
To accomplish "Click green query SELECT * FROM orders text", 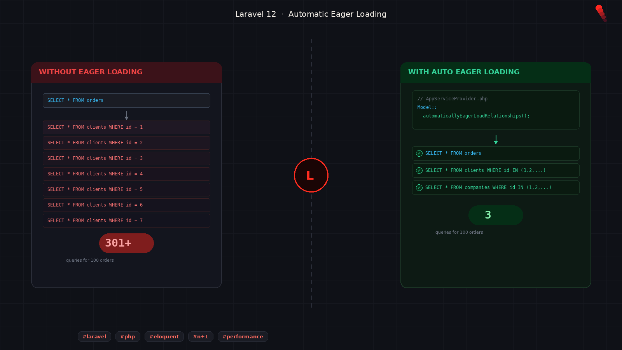I will 453,153.
